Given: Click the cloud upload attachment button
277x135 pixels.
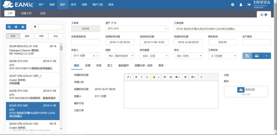Looking at the screenshot, I should coord(241,90).
